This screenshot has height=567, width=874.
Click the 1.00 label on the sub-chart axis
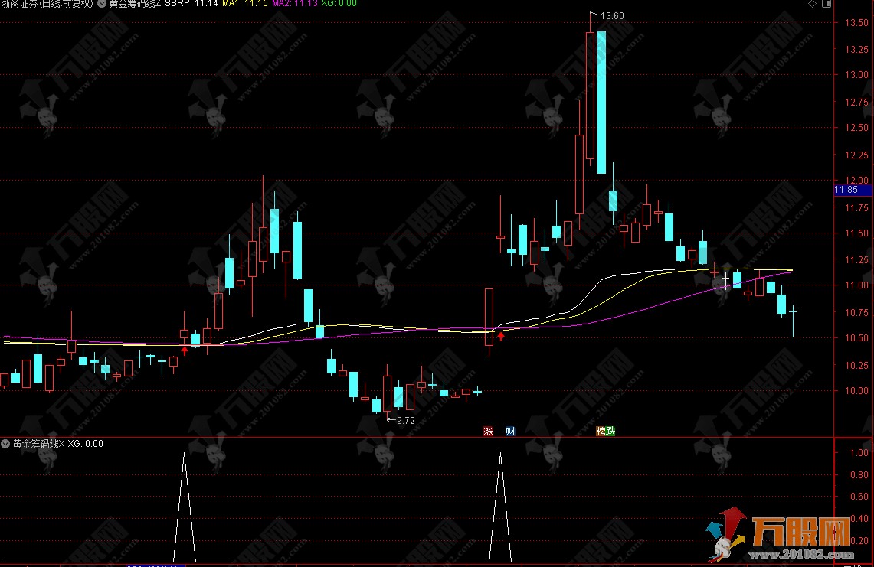pyautogui.click(x=859, y=453)
